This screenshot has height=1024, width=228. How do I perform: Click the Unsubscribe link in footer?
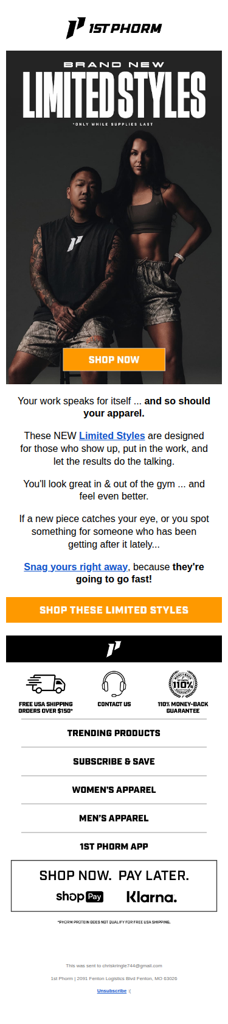(x=112, y=990)
